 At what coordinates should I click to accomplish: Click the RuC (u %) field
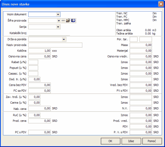(x=34, y=115)
